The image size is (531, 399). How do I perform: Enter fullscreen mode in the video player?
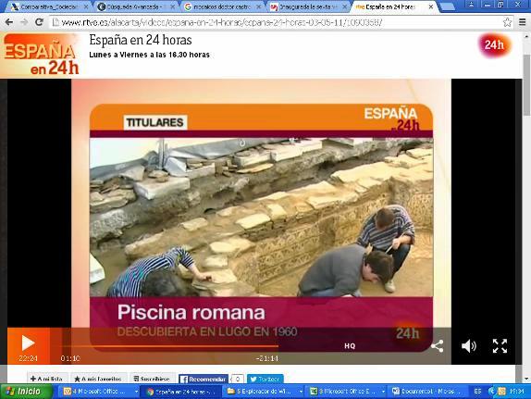pyautogui.click(x=500, y=346)
